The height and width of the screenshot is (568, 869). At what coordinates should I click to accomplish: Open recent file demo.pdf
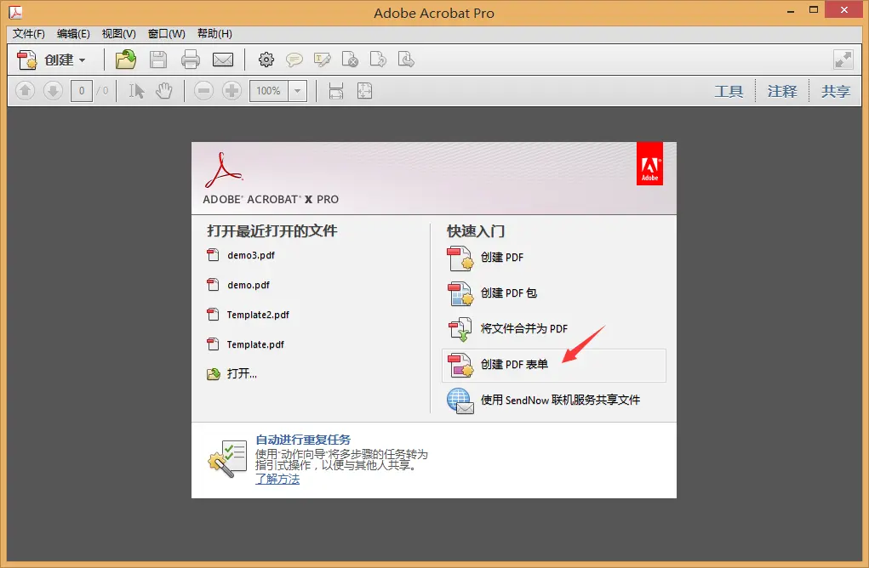pyautogui.click(x=237, y=285)
